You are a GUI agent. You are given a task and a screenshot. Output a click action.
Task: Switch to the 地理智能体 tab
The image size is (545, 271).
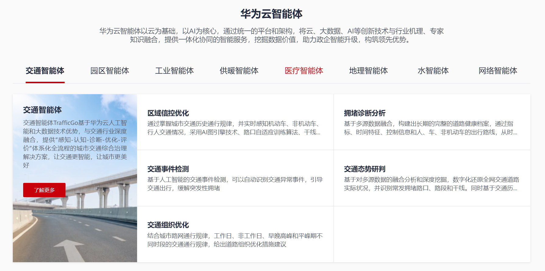369,71
